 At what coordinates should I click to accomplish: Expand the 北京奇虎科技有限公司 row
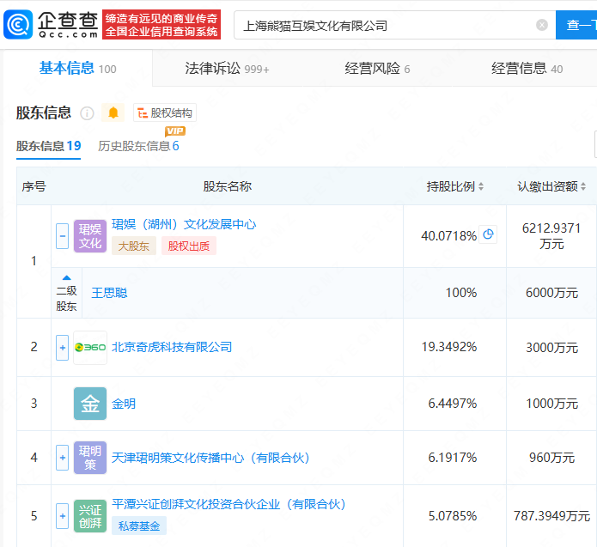[63, 348]
